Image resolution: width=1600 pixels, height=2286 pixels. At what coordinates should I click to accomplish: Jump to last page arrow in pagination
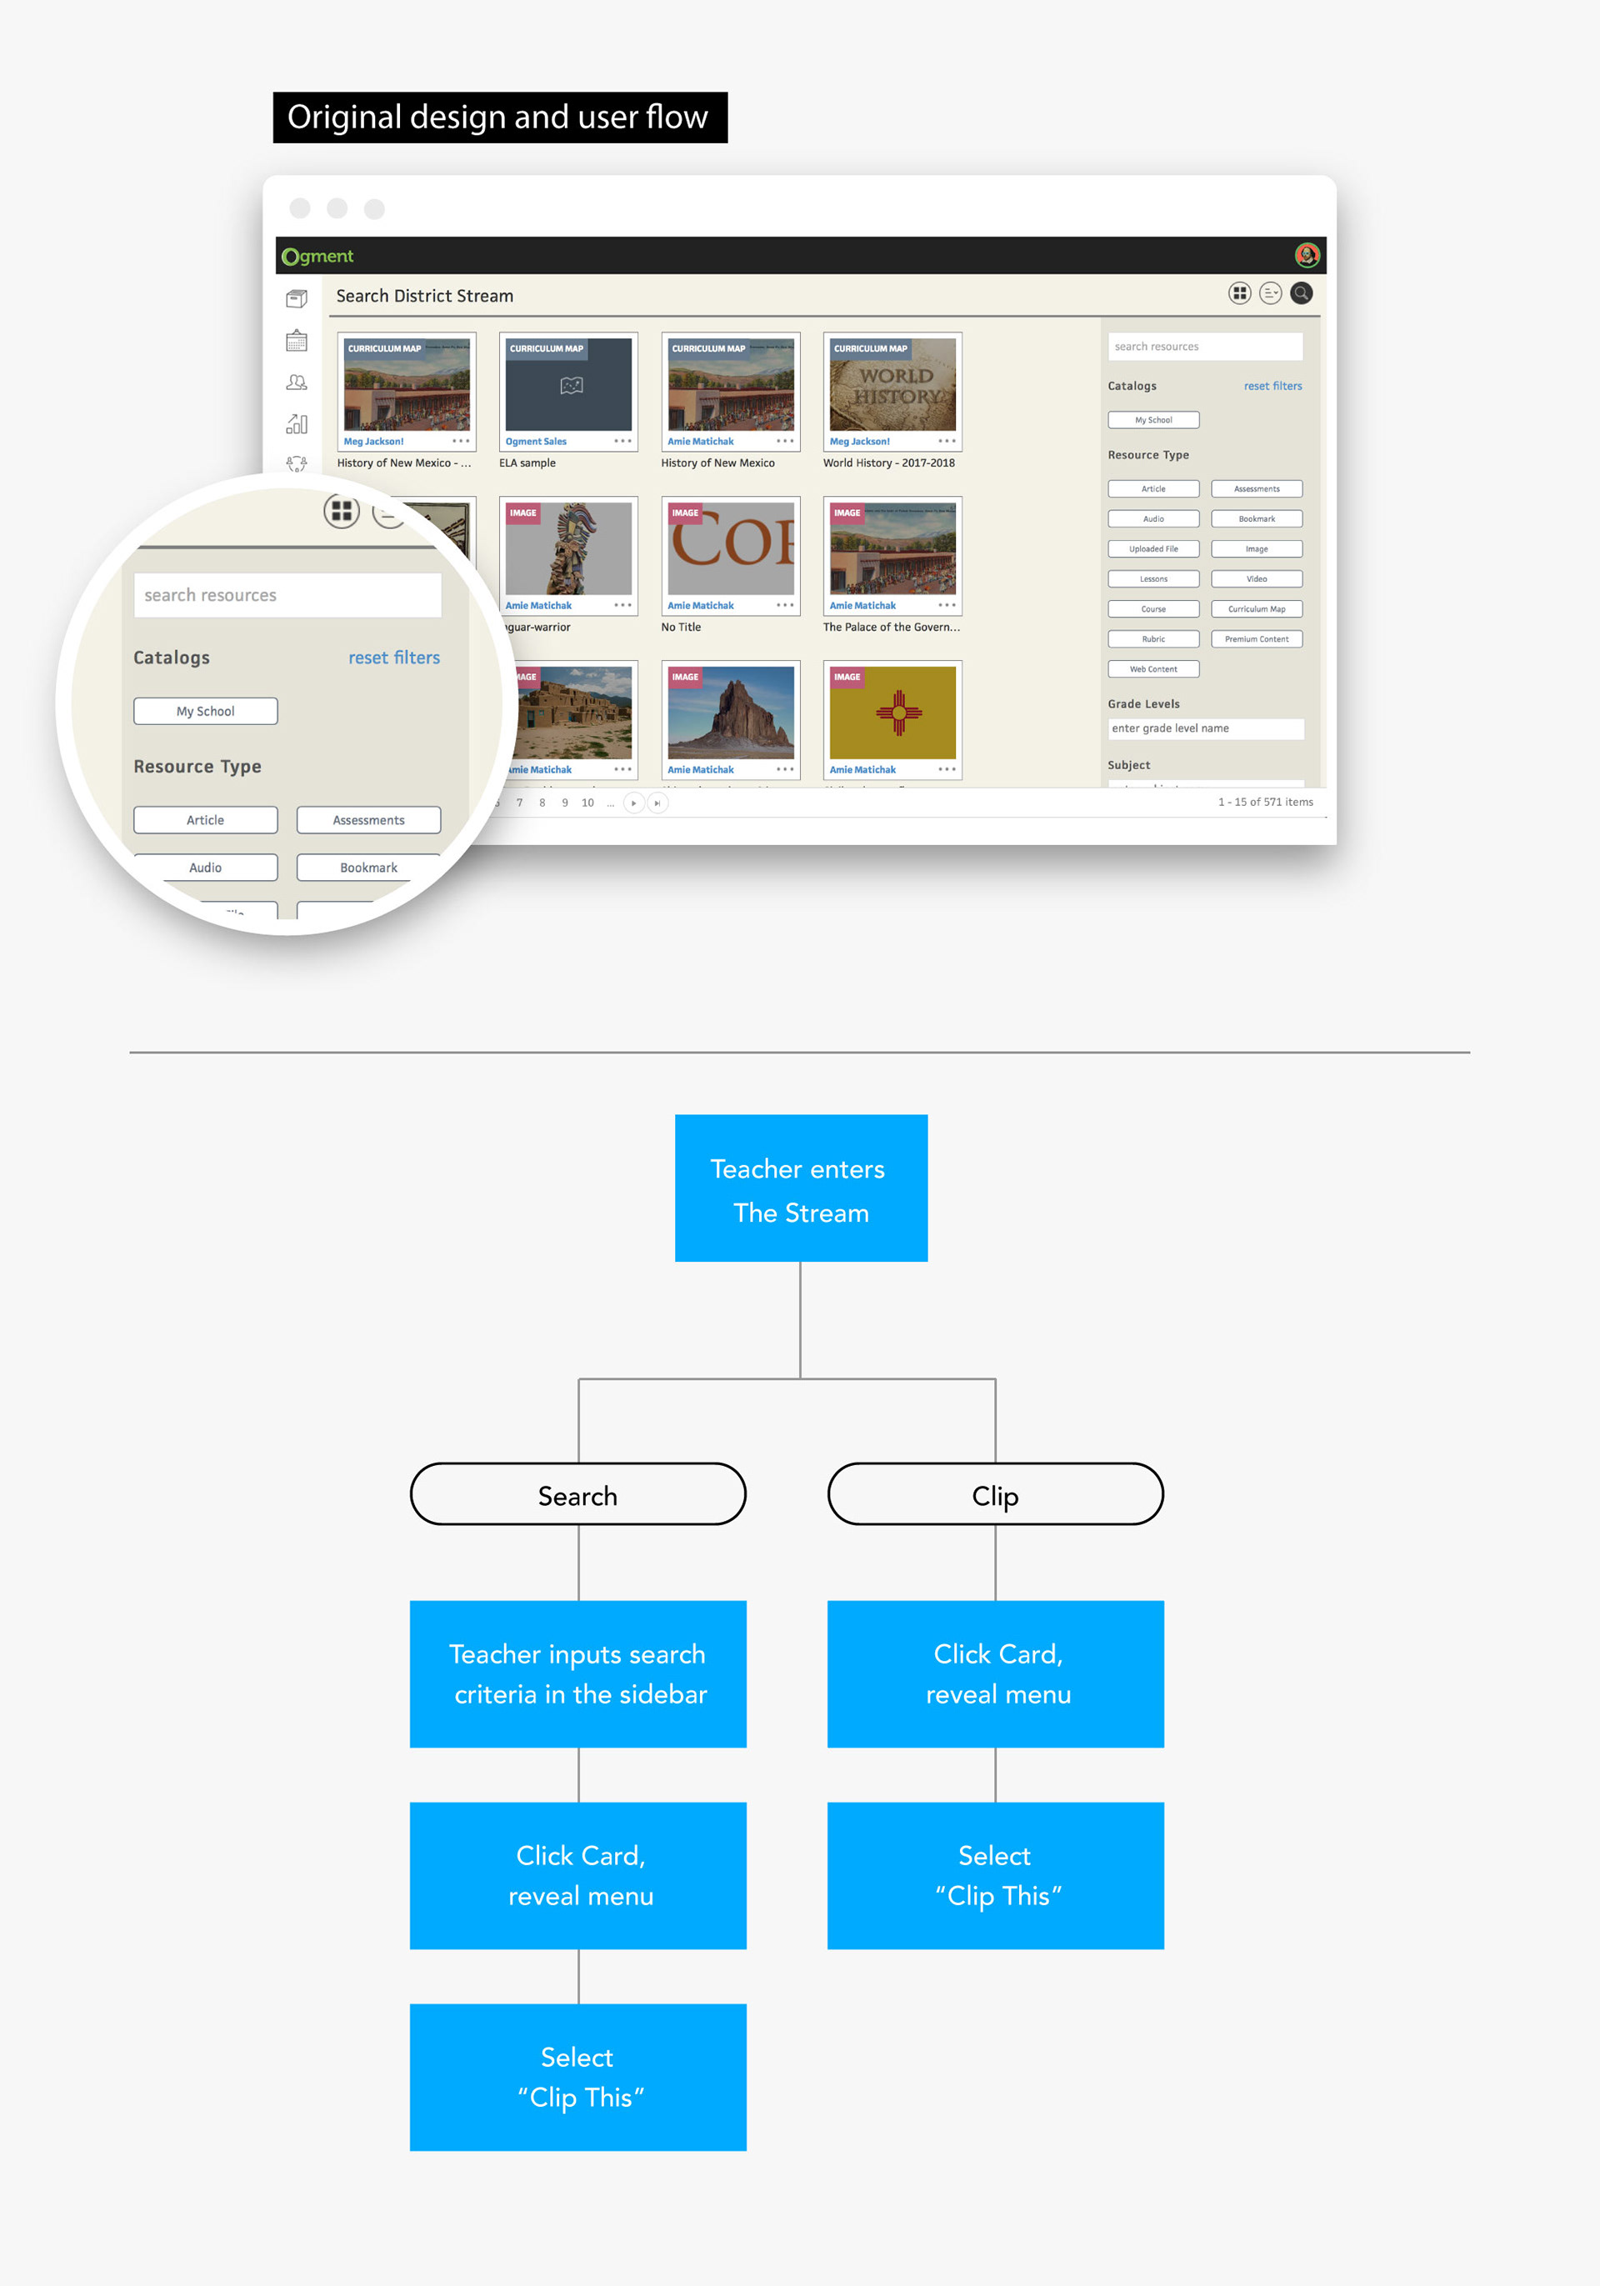click(x=657, y=803)
